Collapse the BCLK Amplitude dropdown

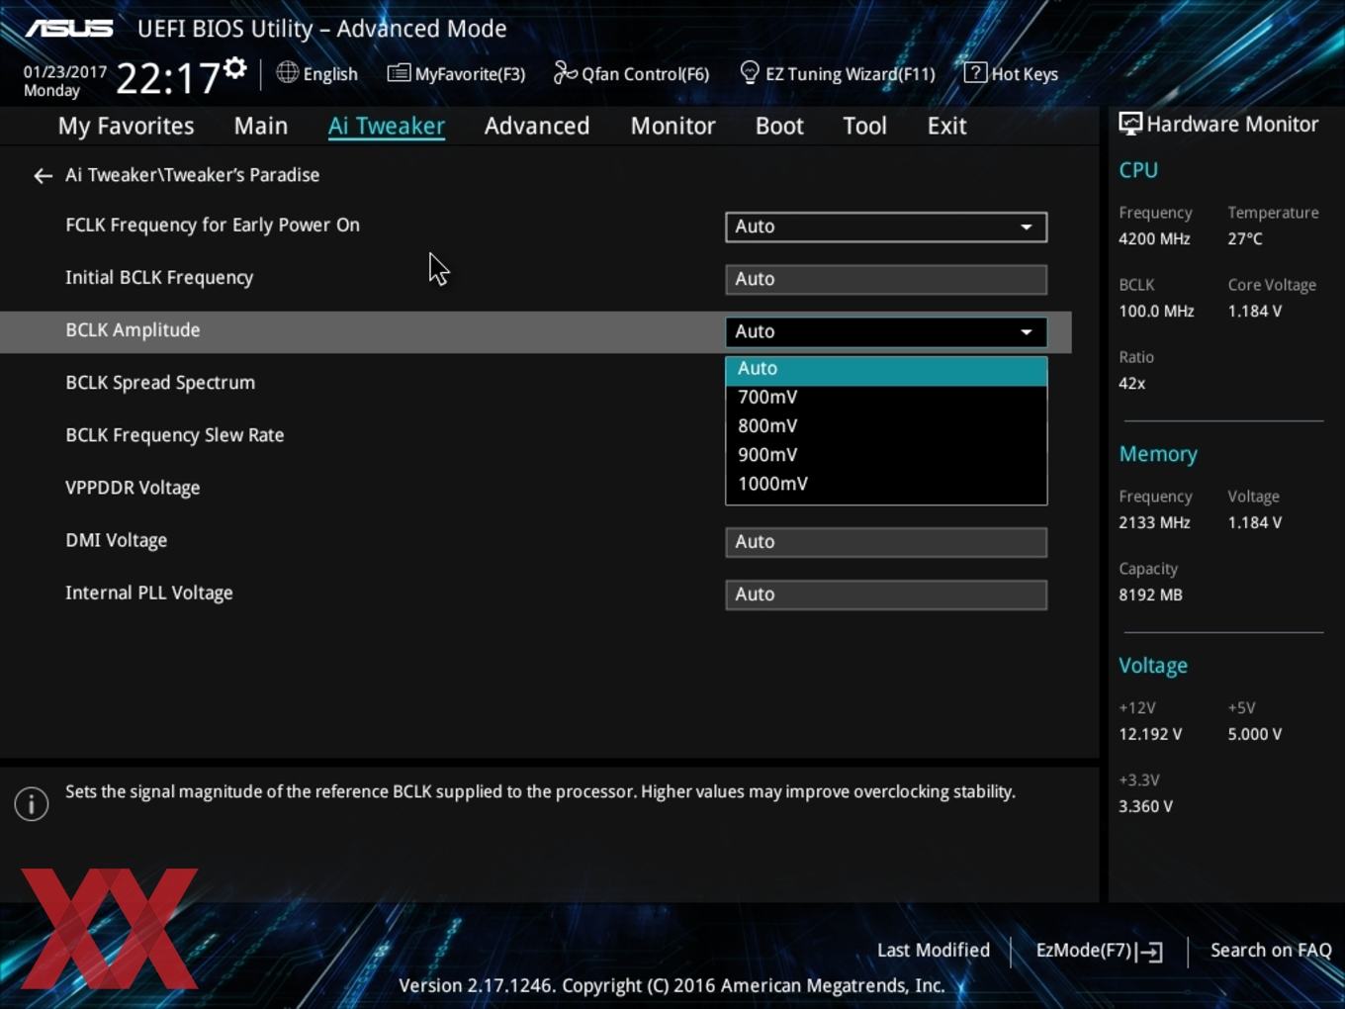pos(886,331)
